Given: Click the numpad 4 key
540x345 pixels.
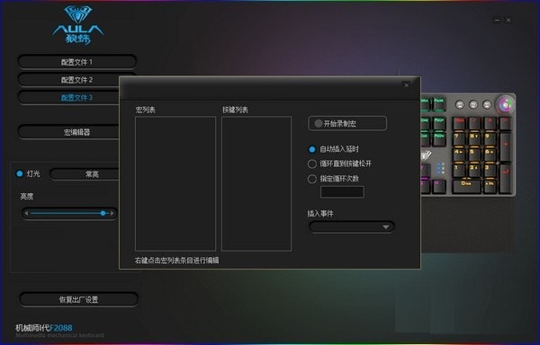Looking at the screenshot, I should pos(459,155).
